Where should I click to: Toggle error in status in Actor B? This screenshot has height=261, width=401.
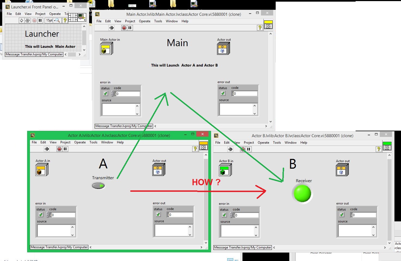(x=224, y=215)
